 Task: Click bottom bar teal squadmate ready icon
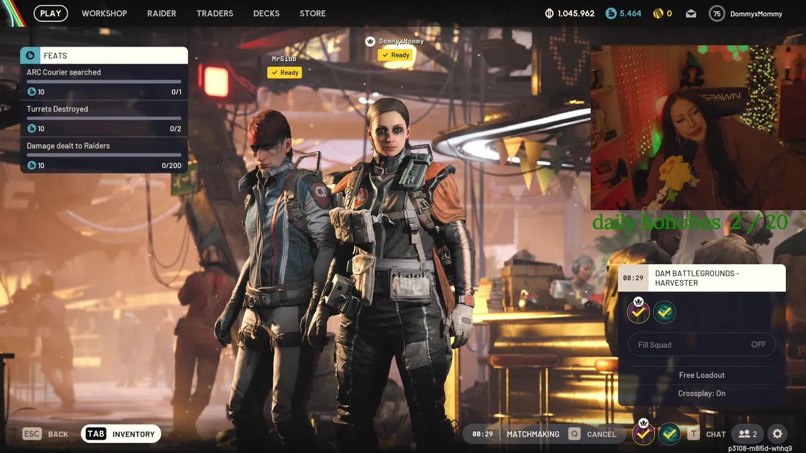[x=669, y=433]
